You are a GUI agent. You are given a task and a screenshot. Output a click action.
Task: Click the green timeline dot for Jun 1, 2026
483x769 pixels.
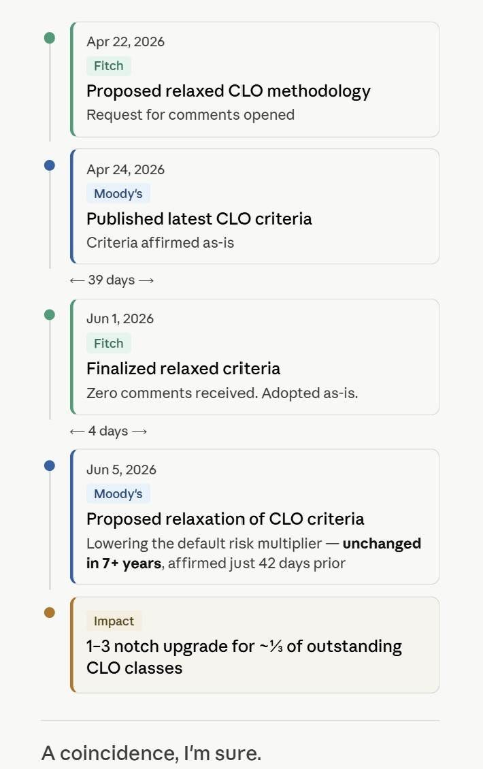(x=50, y=314)
